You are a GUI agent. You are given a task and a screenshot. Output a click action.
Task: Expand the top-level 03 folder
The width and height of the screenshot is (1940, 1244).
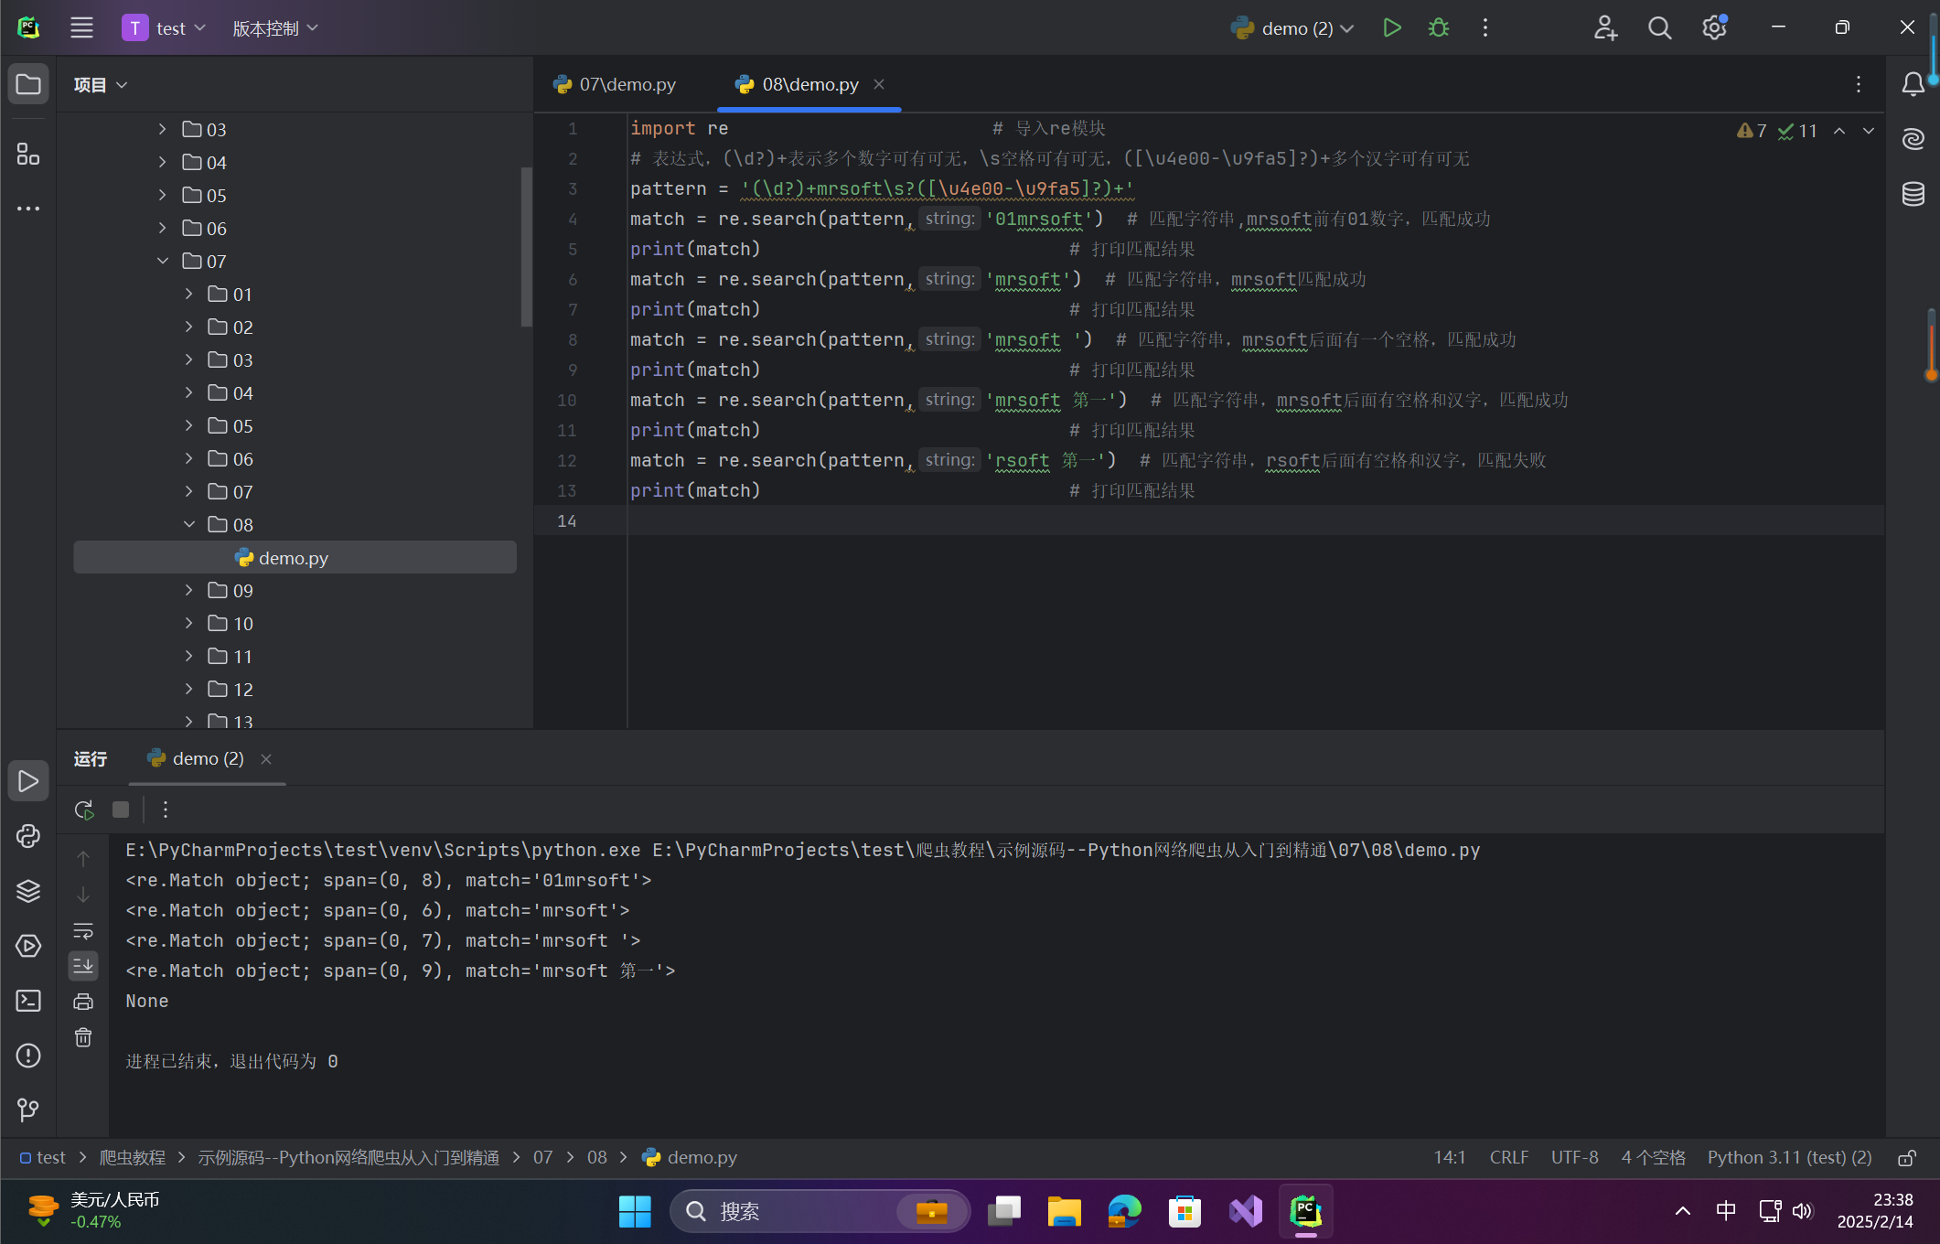[163, 129]
